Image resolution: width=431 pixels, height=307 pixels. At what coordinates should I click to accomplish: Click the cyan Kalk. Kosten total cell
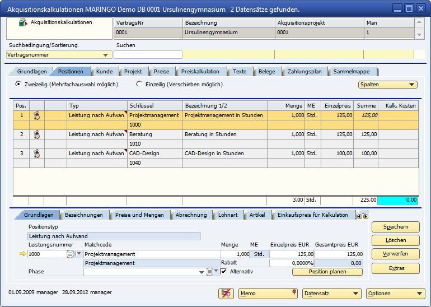pos(398,200)
